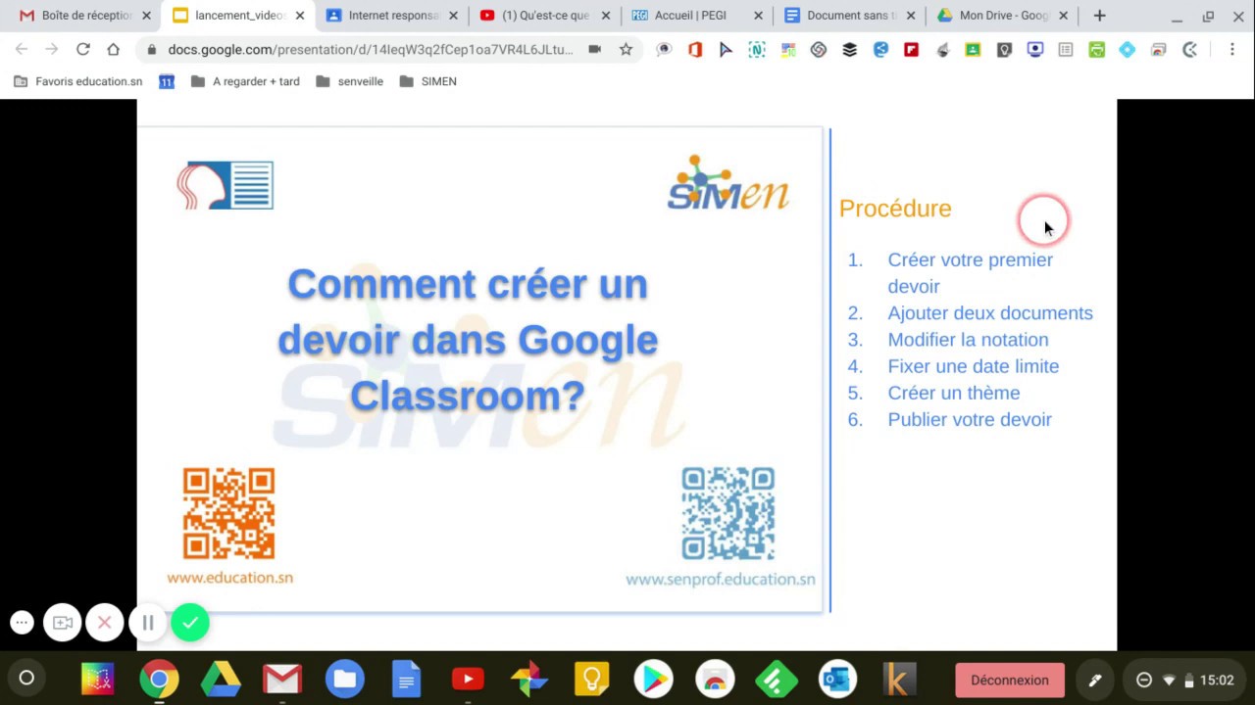1255x705 pixels.
Task: Switch to the Boîte de réception tab
Action: click(86, 16)
